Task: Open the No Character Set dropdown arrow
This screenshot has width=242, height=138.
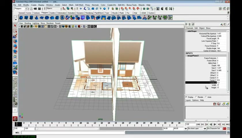Action: pyautogui.click(x=205, y=129)
